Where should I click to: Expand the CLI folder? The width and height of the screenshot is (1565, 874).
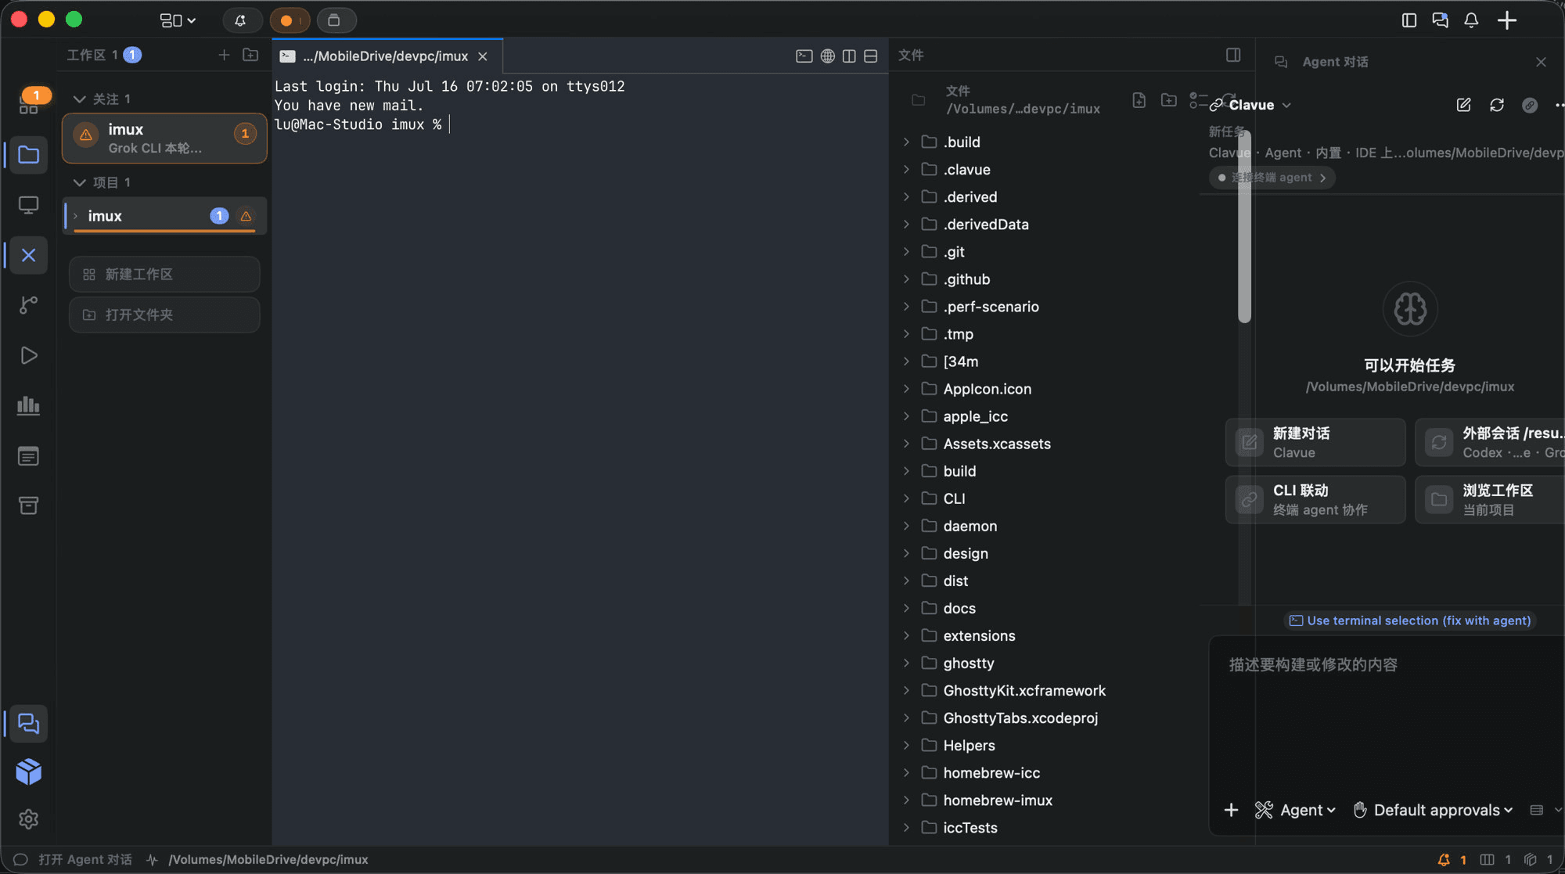906,498
